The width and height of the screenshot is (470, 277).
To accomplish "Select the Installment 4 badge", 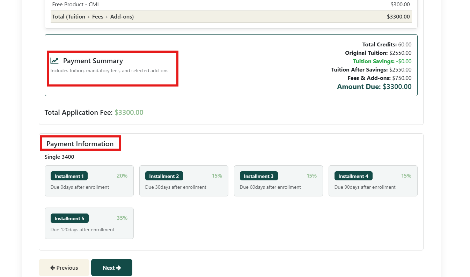I will point(353,176).
